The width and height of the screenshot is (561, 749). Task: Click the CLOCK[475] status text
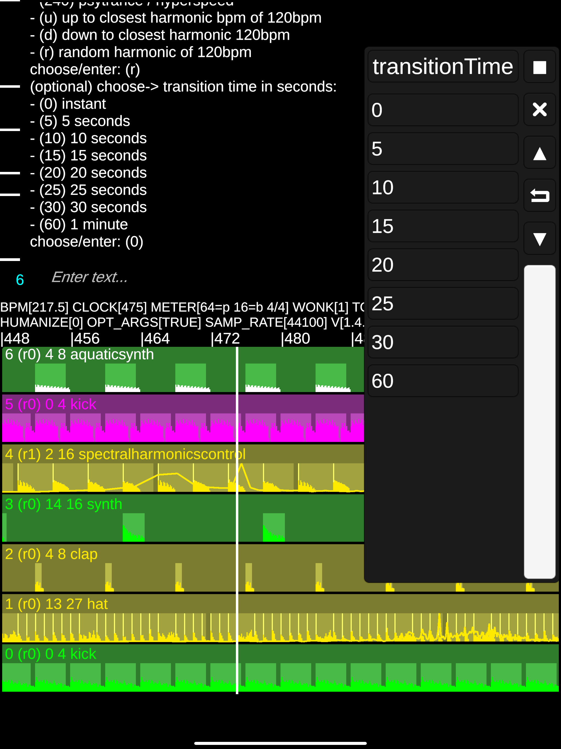point(110,307)
